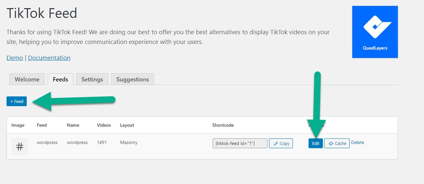The image size is (424, 184).
Task: Click the 1491 videos count cell
Action: point(102,143)
